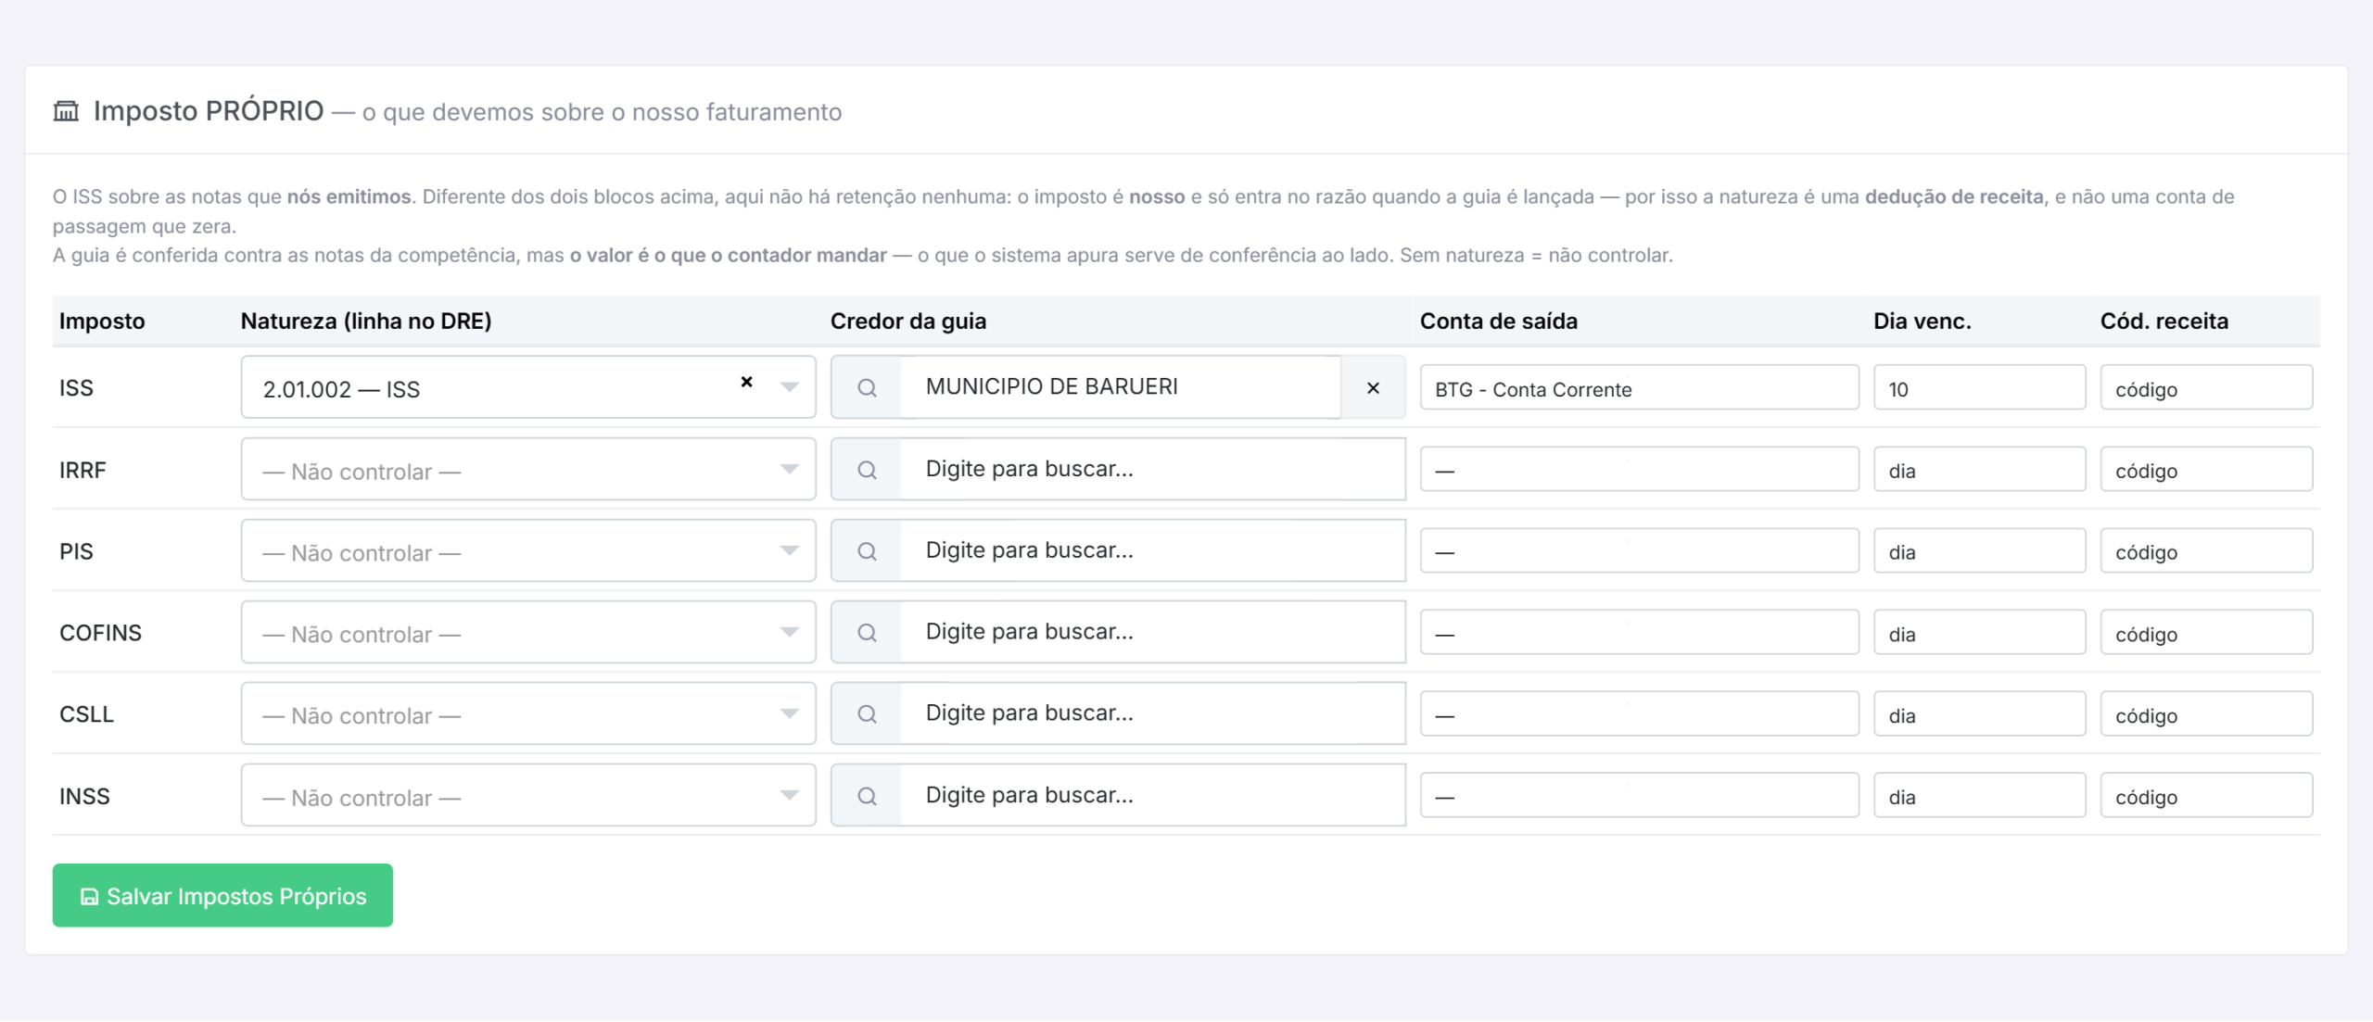
Task: Open the CSLL natureza dropdown
Action: click(528, 714)
